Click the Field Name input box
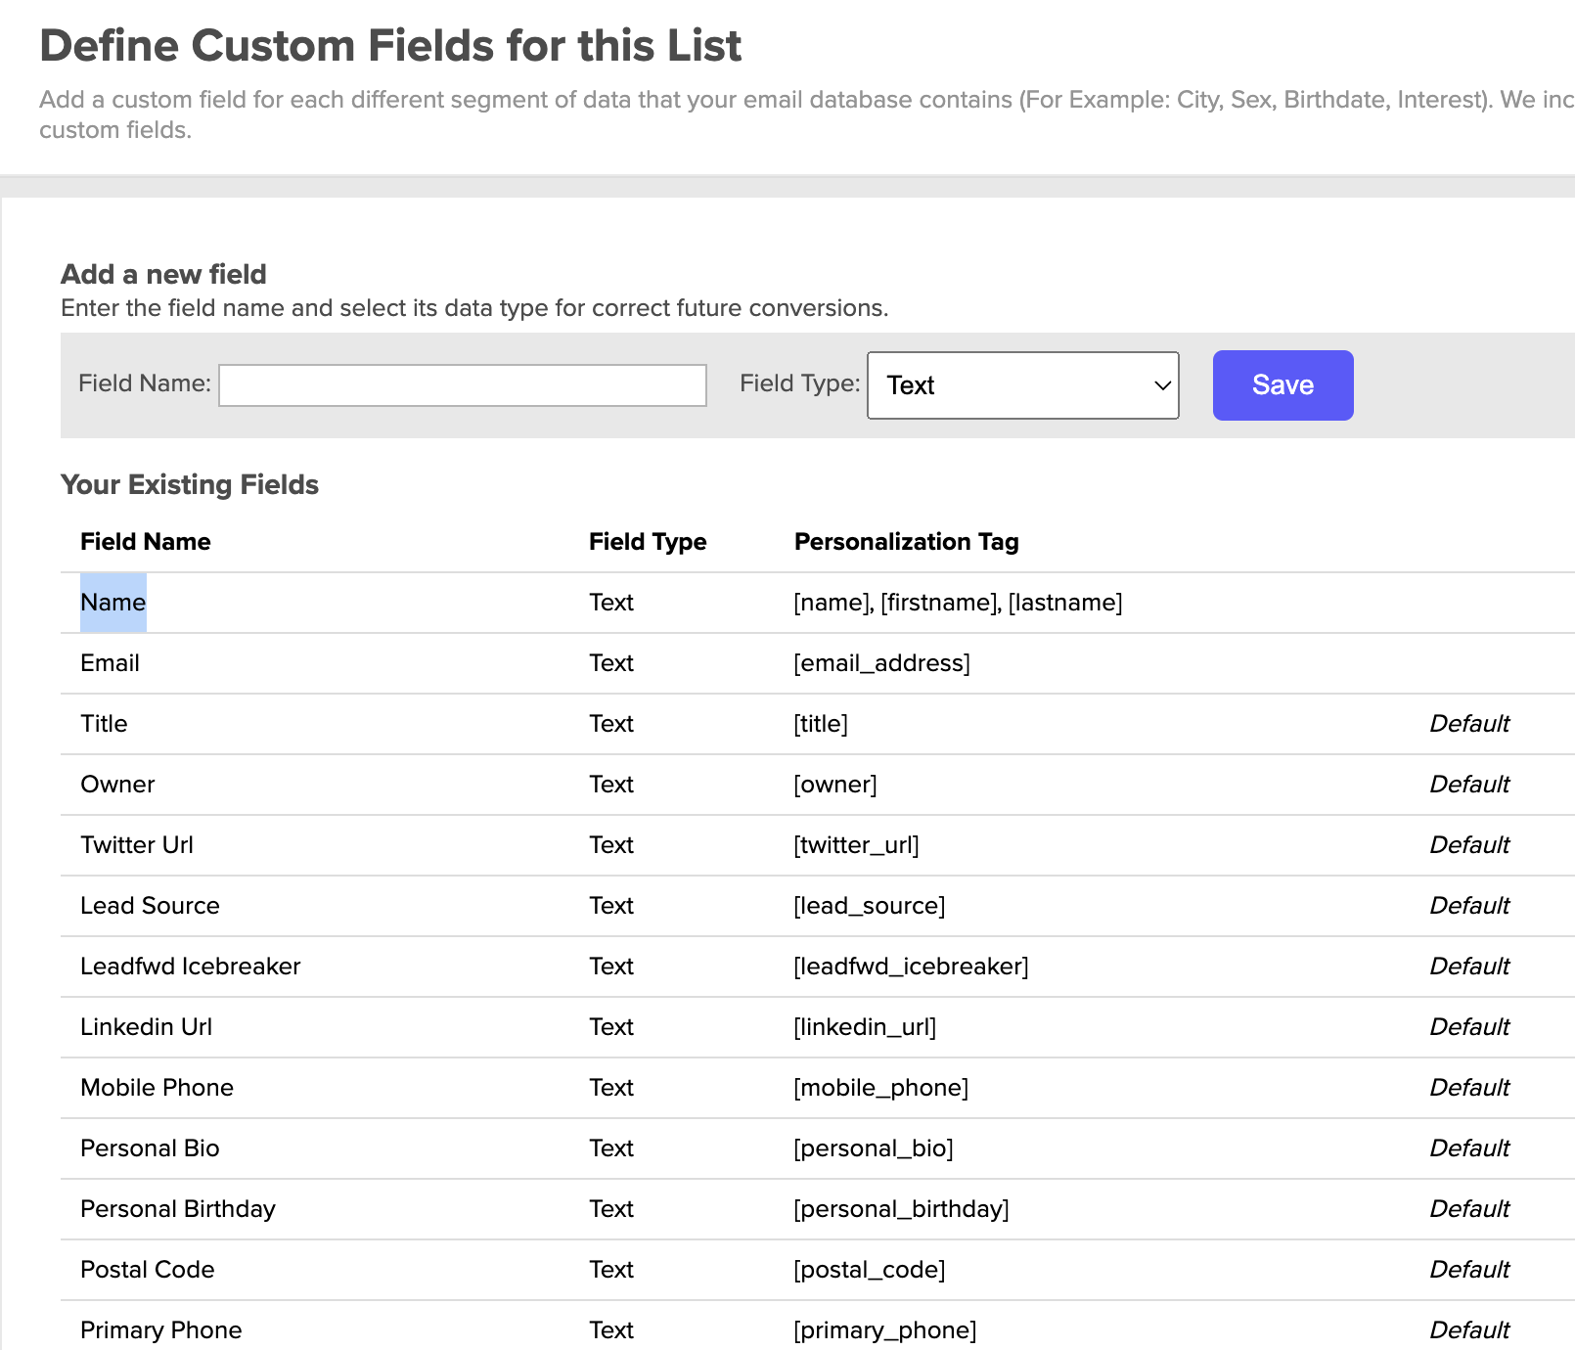The height and width of the screenshot is (1350, 1575). [x=463, y=385]
